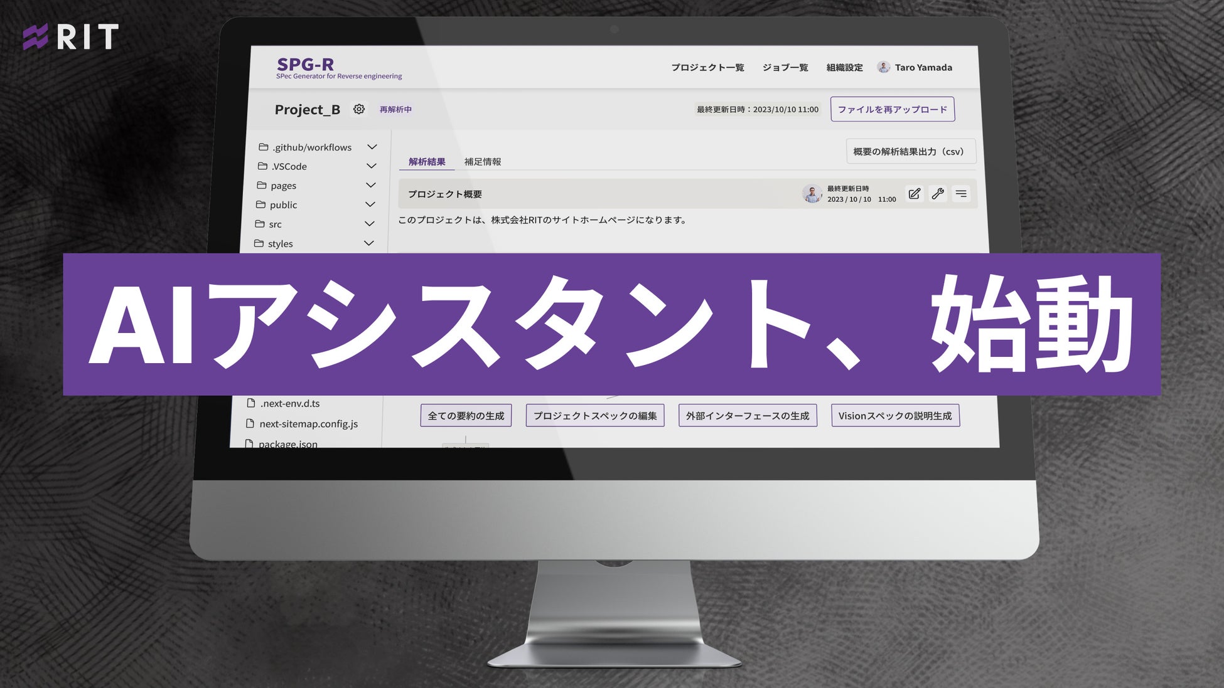Click the settings gear next to Project_B
This screenshot has height=688, width=1224.
pyautogui.click(x=359, y=109)
